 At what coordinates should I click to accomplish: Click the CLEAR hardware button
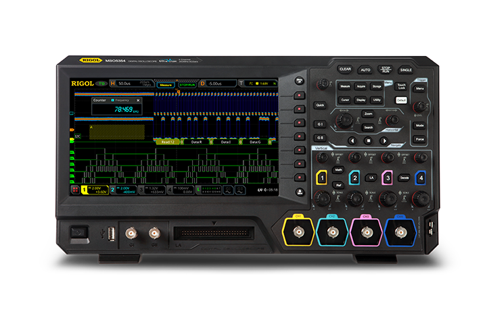345,69
